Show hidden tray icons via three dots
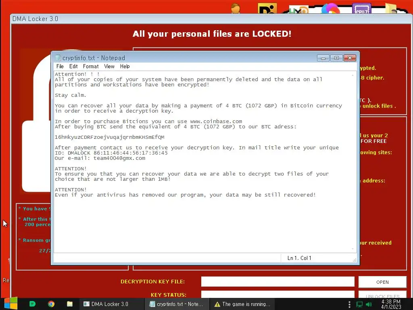 click(349, 304)
